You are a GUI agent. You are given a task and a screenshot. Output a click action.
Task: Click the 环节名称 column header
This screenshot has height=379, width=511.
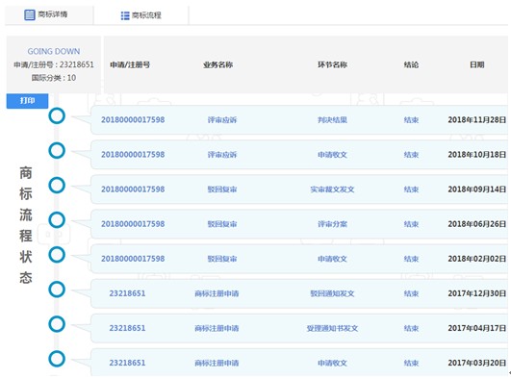[332, 64]
